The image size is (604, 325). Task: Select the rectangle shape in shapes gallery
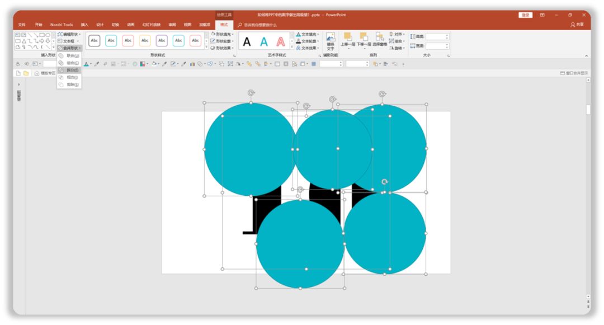41,35
